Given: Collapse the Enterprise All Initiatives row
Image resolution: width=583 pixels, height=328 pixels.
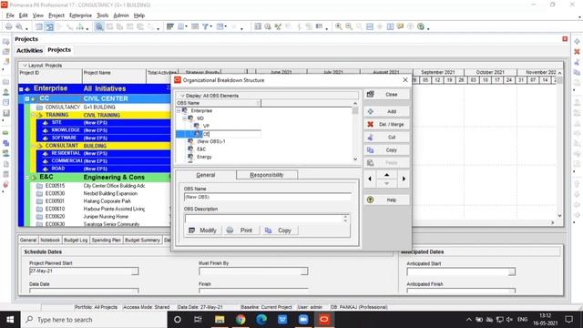Looking at the screenshot, I should [x=21, y=89].
